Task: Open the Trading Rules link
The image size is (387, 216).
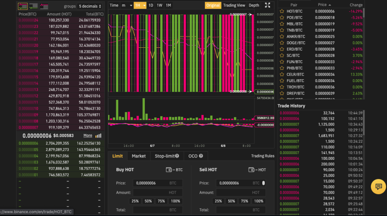Action: (x=262, y=156)
